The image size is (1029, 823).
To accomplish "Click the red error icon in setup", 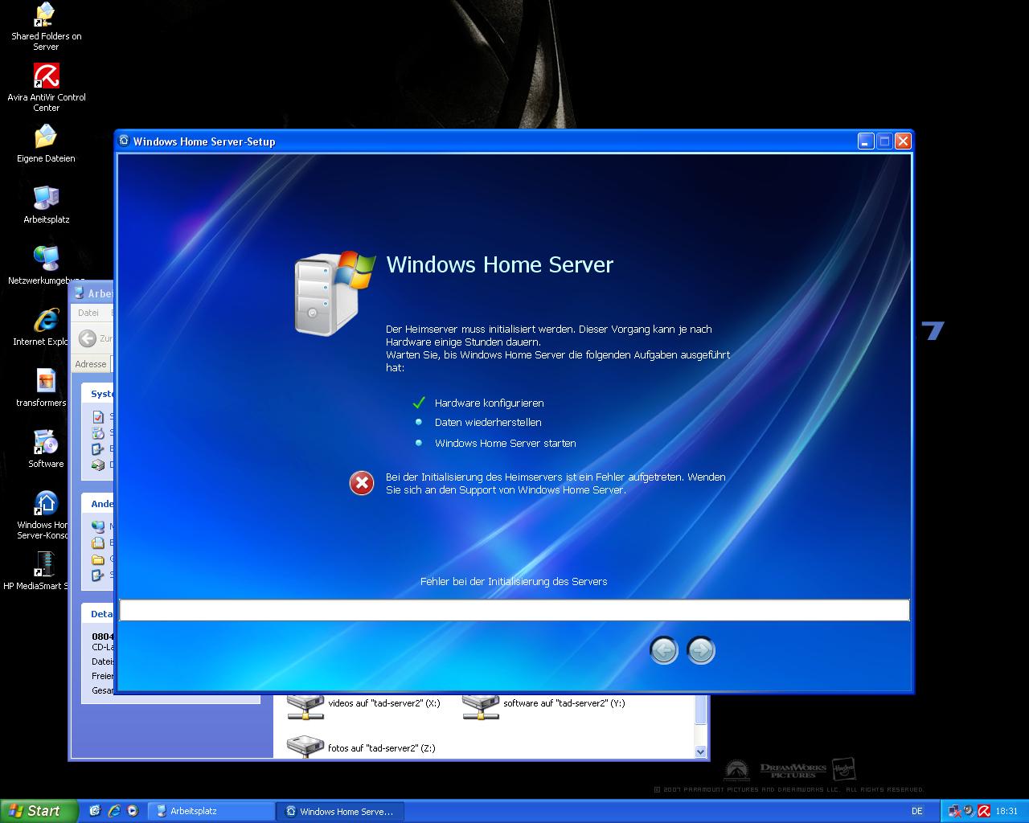I will [x=362, y=483].
